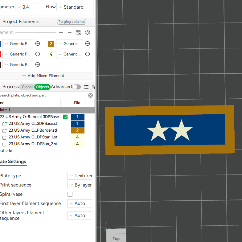This screenshot has height=242, width=242.
Task: Click part icon of DPStar_1.stl row
Action: point(5,137)
